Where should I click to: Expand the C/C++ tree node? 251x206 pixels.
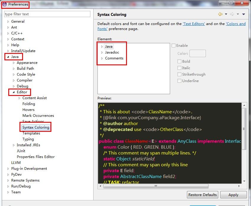[x=8, y=33]
